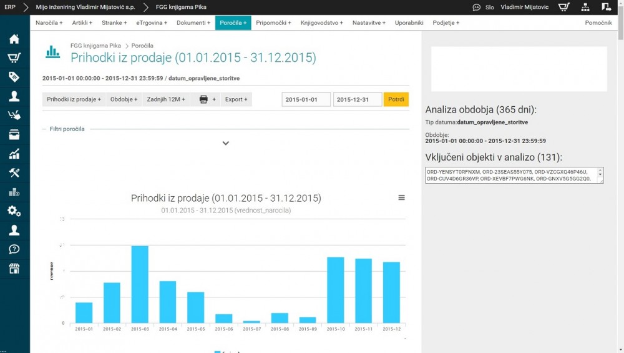Open the growth chart icon in the sidebar

pyautogui.click(x=14, y=154)
